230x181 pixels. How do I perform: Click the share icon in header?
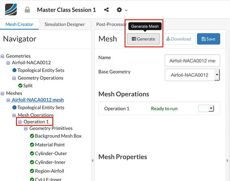(x=106, y=10)
